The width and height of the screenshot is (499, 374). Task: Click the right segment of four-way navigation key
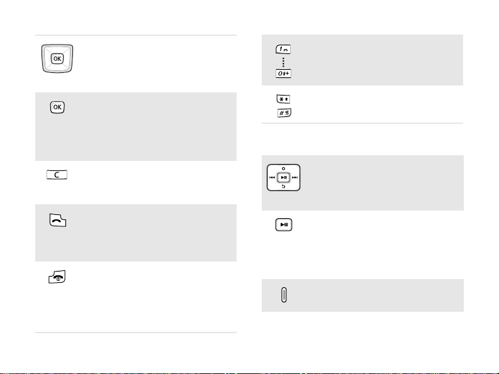click(x=67, y=58)
